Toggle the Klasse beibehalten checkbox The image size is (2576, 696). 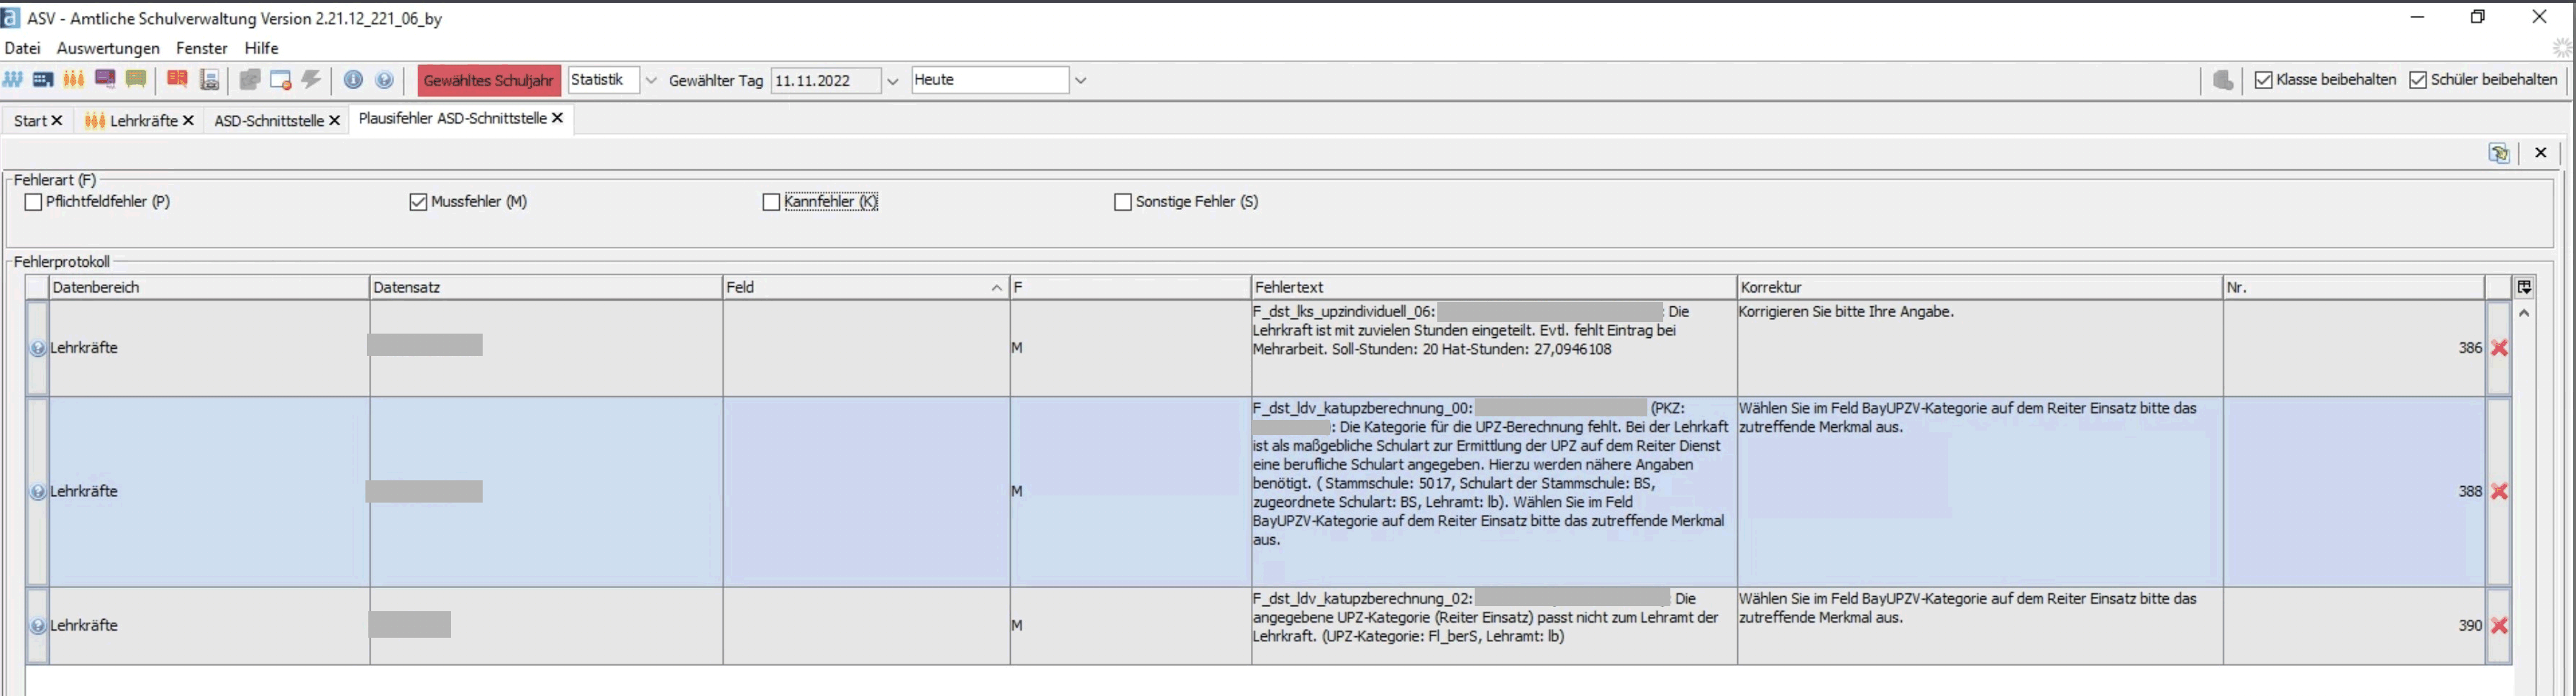point(2264,80)
